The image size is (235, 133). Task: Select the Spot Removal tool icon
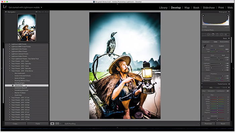point(208,35)
